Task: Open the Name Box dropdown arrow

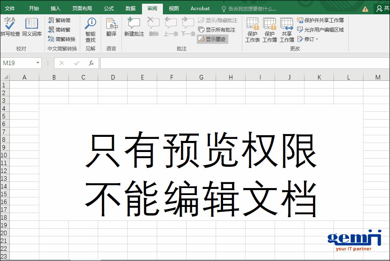Action: click(38, 63)
